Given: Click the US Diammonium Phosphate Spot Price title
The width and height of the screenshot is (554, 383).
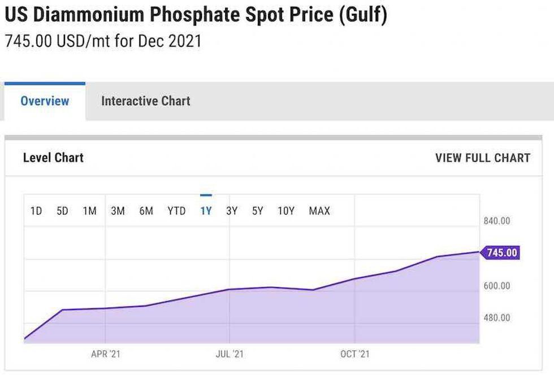Looking at the screenshot, I should 196,15.
